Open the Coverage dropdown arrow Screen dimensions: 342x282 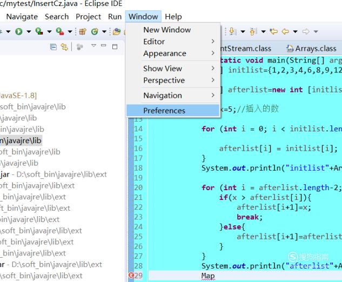[49, 32]
